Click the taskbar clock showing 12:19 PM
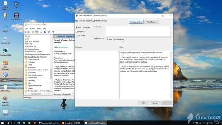 click(x=210, y=123)
